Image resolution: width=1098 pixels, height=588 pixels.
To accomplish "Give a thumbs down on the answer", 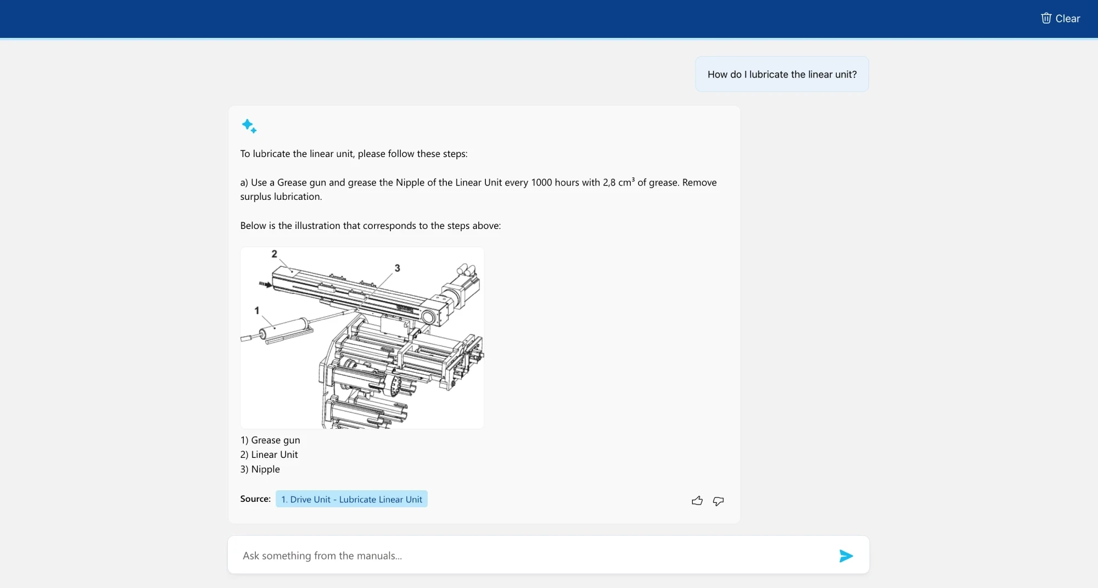I will click(718, 501).
